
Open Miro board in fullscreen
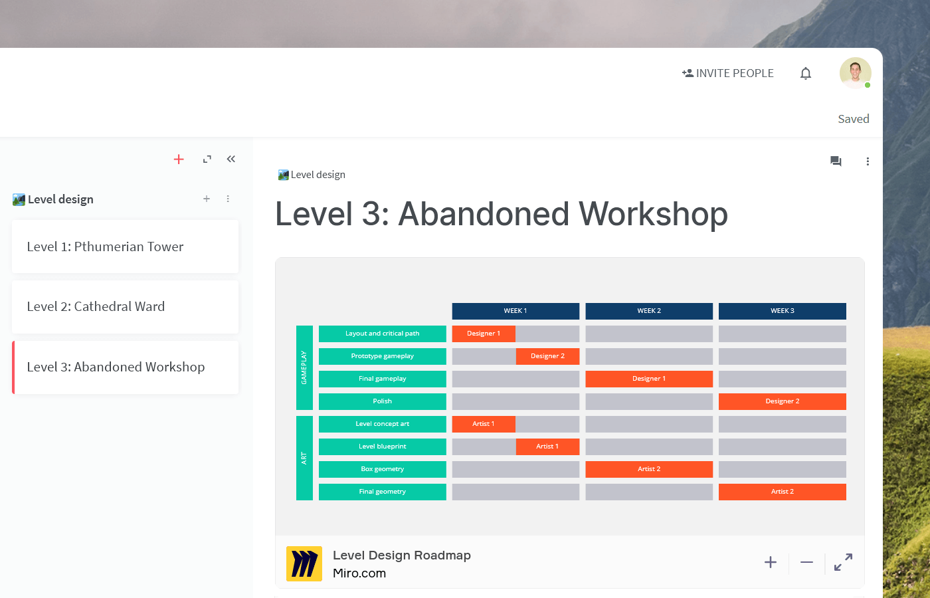click(843, 563)
